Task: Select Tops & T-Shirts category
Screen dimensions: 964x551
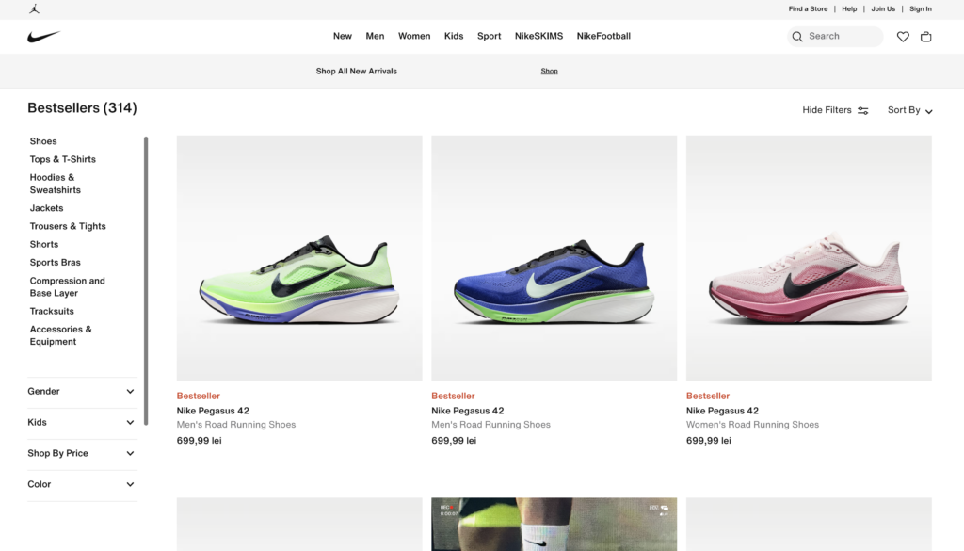Action: pyautogui.click(x=63, y=159)
